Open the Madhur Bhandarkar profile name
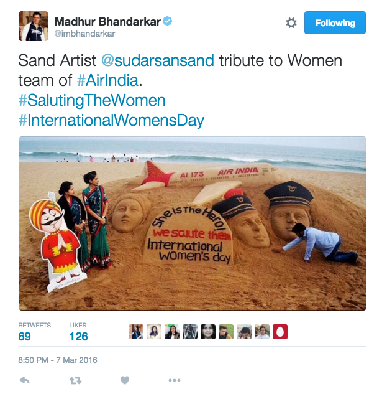382x394 pixels. (x=107, y=22)
